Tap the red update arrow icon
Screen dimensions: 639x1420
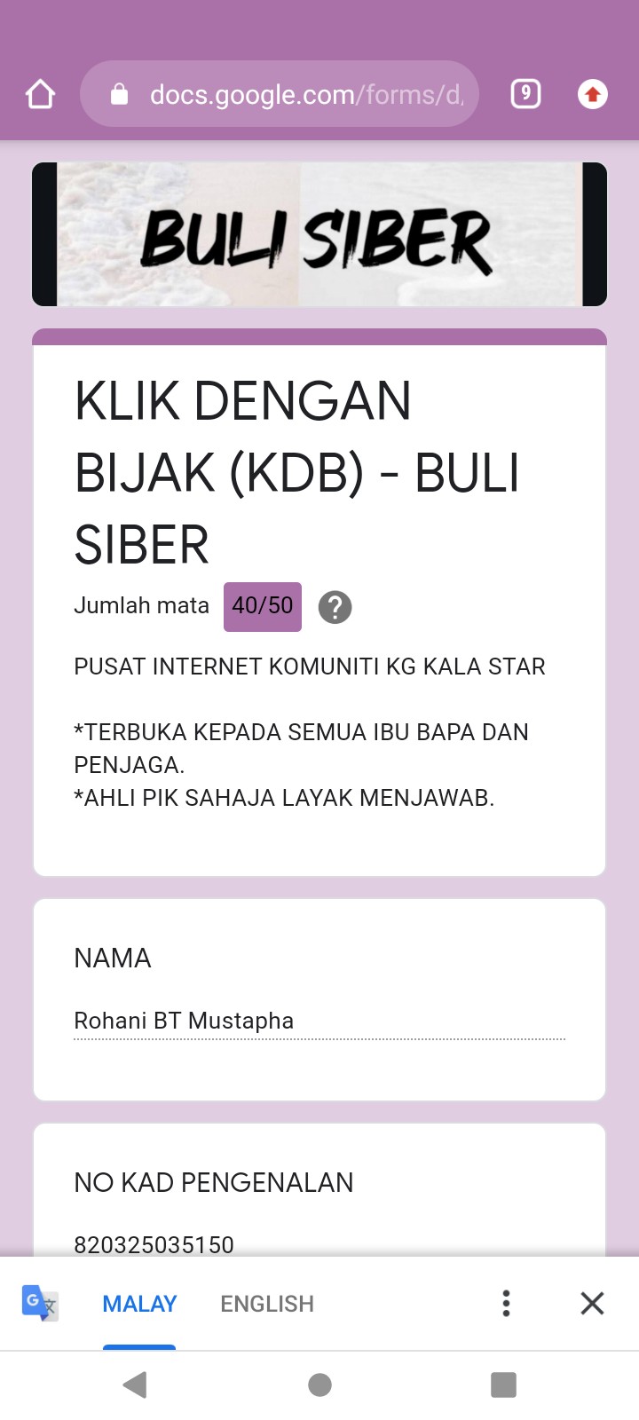click(592, 94)
